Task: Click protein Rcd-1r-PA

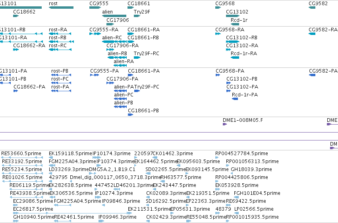Action: 245,95
